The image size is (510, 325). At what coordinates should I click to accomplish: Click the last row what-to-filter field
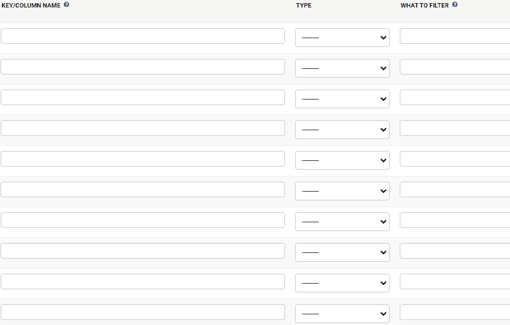click(455, 312)
